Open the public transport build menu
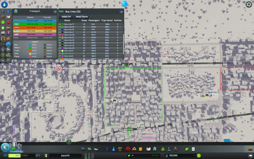The width and height of the screenshot is (254, 159). pyautogui.click(x=154, y=149)
